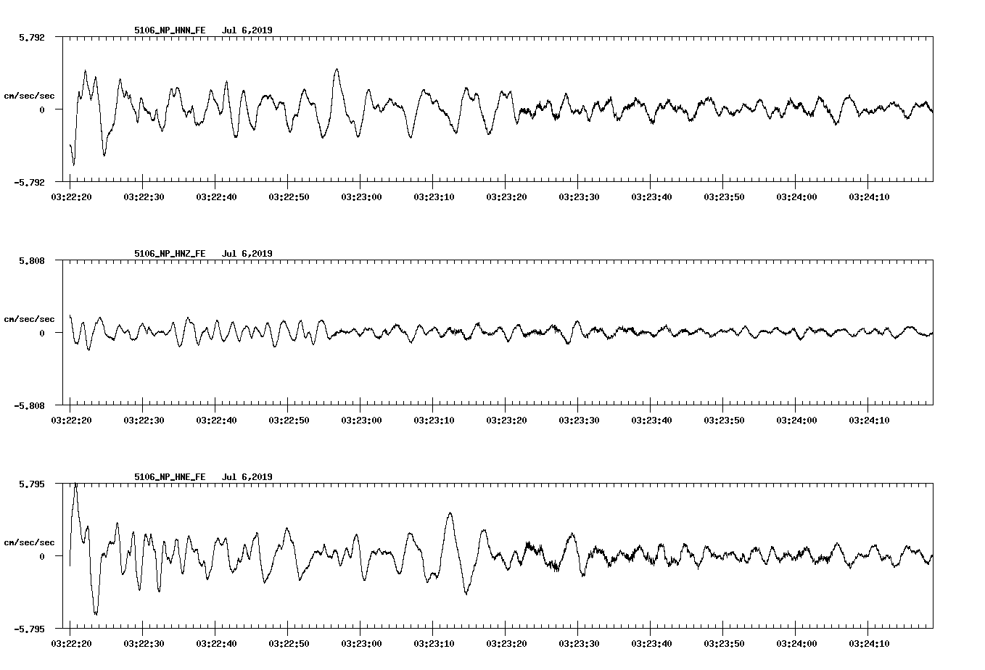Click cm/sec/sec unit label of HNN plot
Viewport: 985px width, 670px height.
29,96
